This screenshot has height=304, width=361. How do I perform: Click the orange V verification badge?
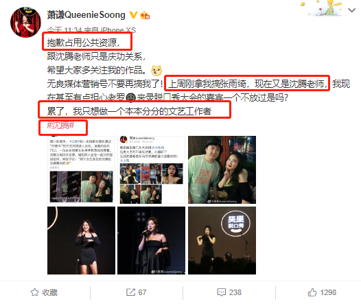coord(133,15)
